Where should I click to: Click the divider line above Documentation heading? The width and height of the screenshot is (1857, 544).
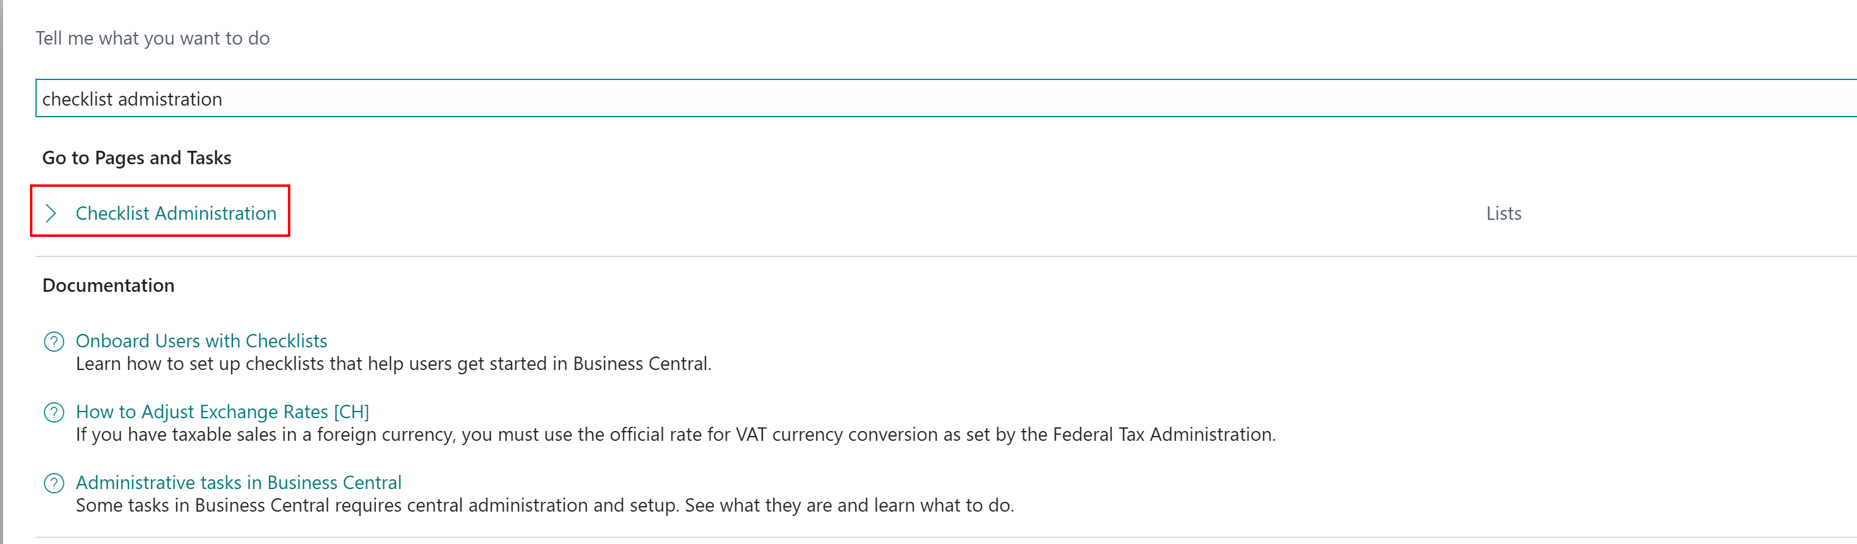[937, 256]
